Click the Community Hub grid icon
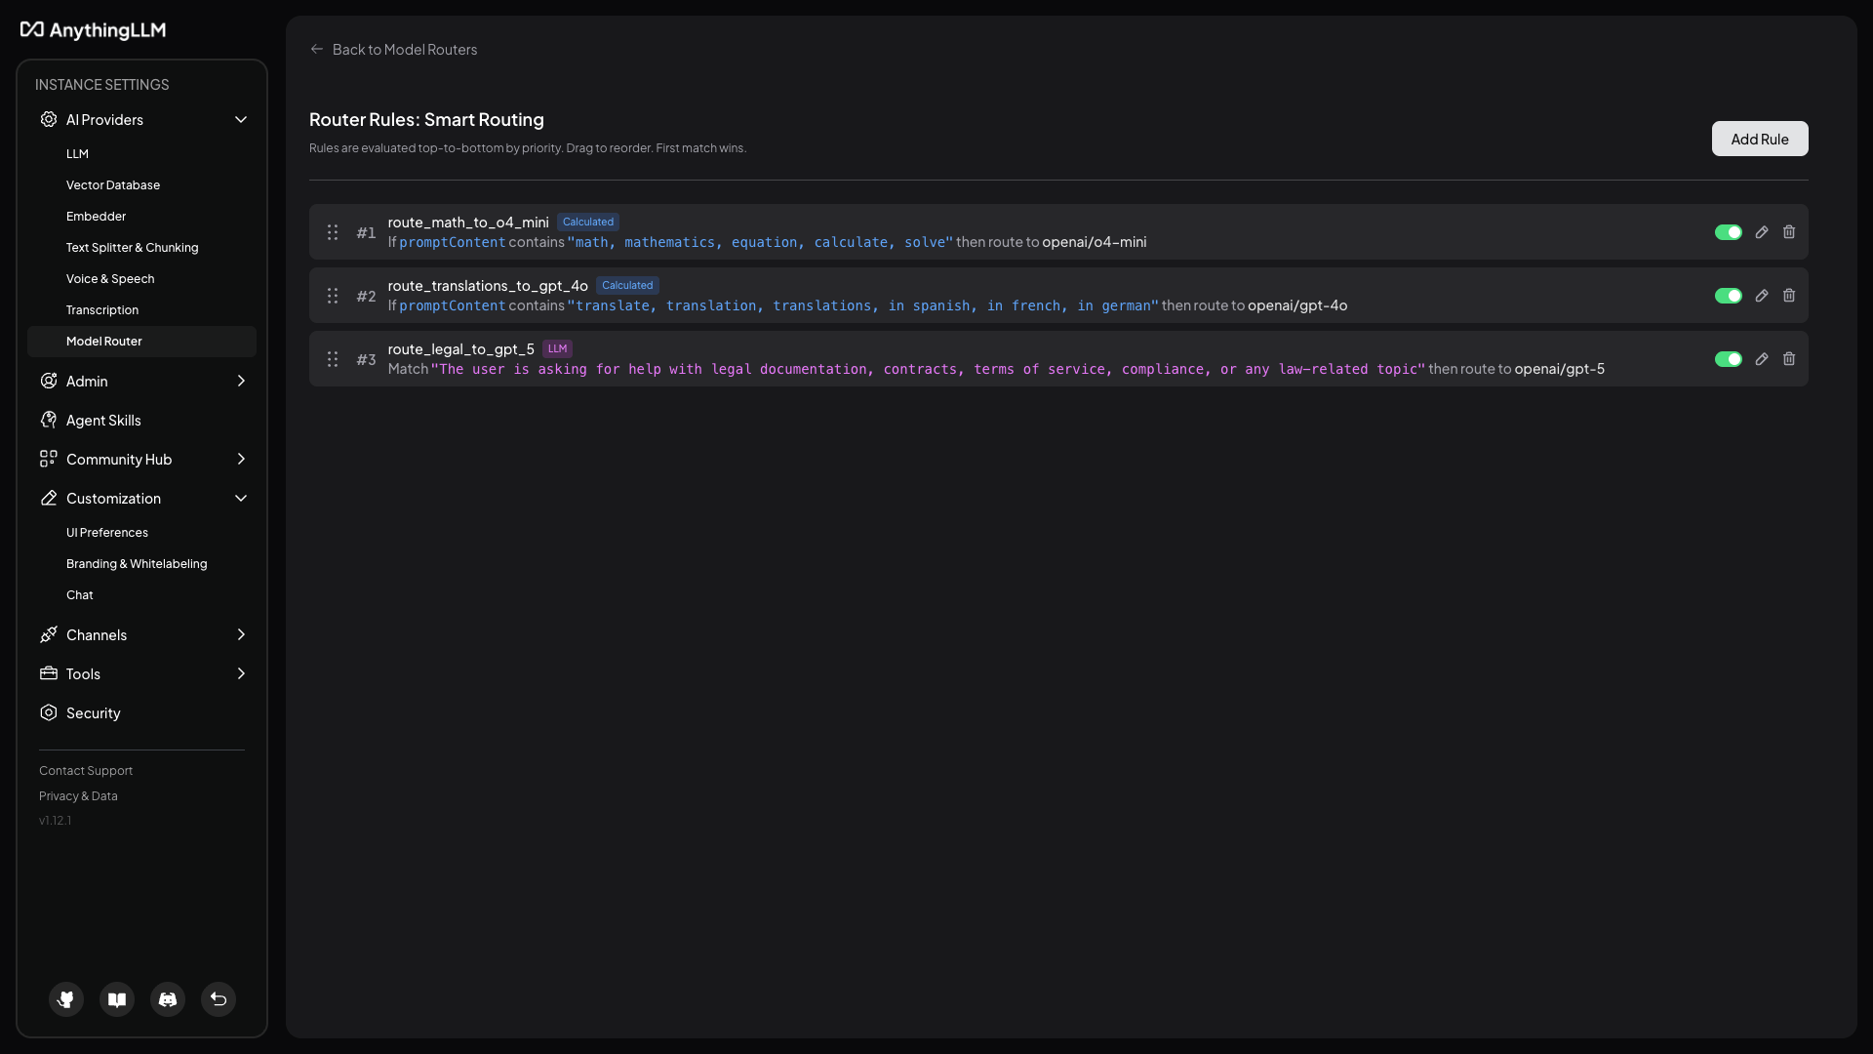Image resolution: width=1873 pixels, height=1054 pixels. click(49, 459)
